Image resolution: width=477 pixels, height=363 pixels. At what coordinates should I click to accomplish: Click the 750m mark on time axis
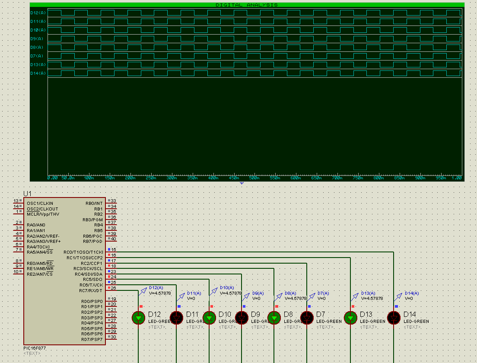pyautogui.click(x=358, y=178)
